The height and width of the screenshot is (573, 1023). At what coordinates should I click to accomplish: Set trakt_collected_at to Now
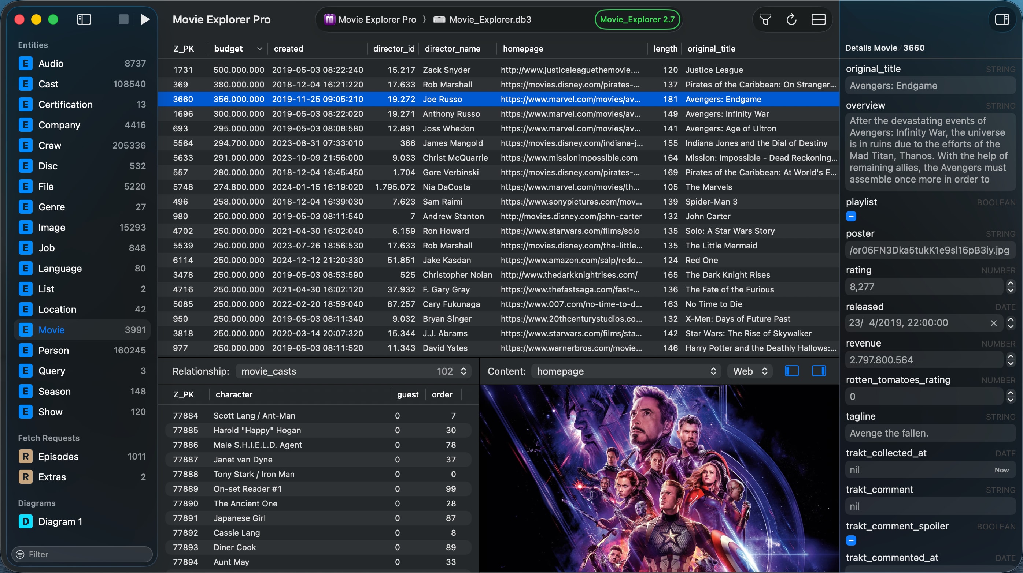point(1001,470)
